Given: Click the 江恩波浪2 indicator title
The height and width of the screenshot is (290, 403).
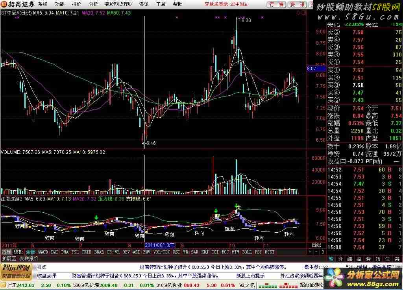Looking at the screenshot, I should click(11, 199).
